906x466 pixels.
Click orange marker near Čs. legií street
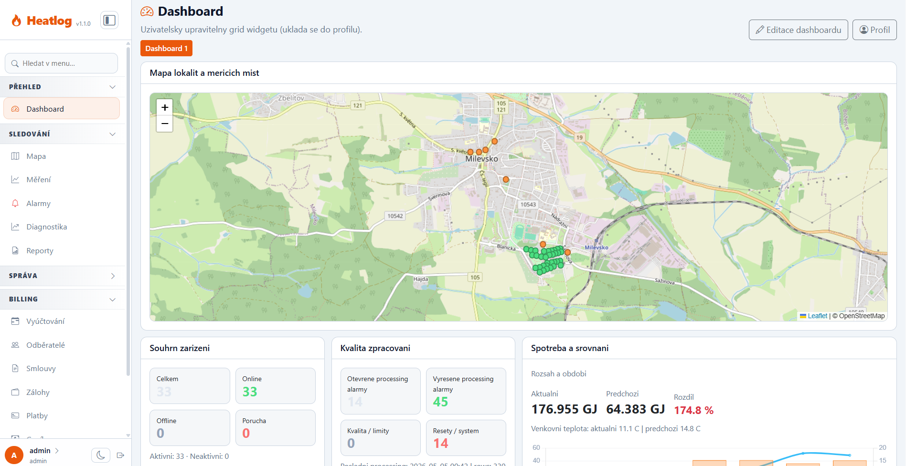pyautogui.click(x=506, y=179)
